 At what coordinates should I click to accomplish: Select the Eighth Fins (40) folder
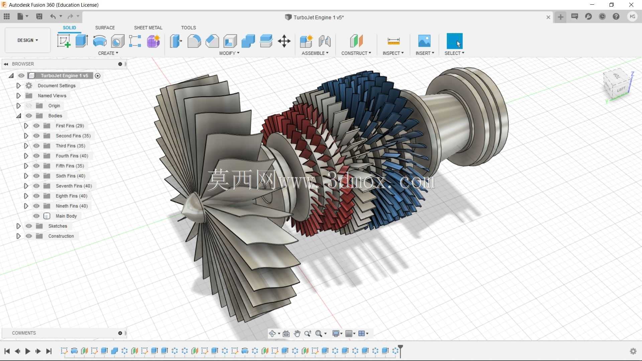[x=71, y=196]
